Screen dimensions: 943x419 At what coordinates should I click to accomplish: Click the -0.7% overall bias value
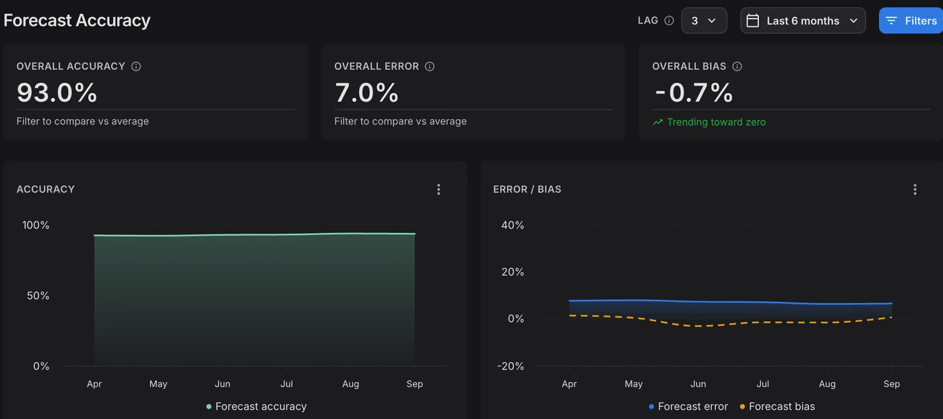[693, 92]
